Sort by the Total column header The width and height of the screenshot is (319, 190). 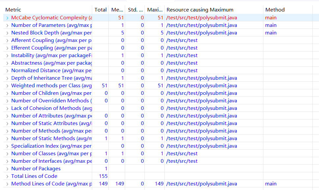pos(100,10)
